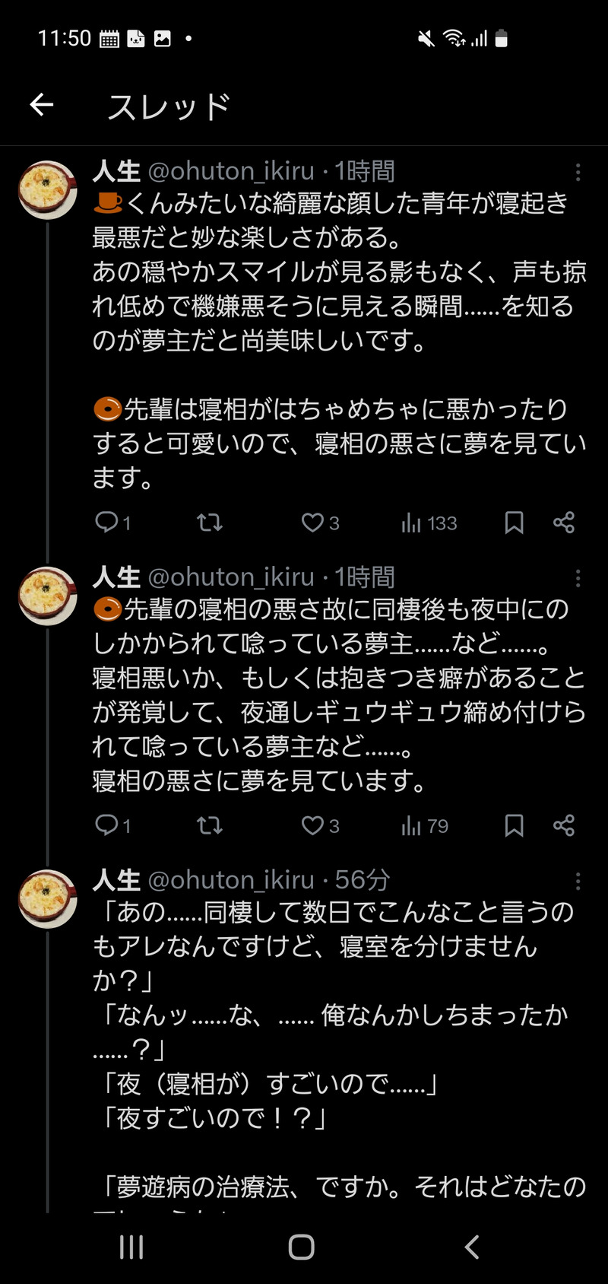Open more options on 56分 tweet

pyautogui.click(x=578, y=881)
